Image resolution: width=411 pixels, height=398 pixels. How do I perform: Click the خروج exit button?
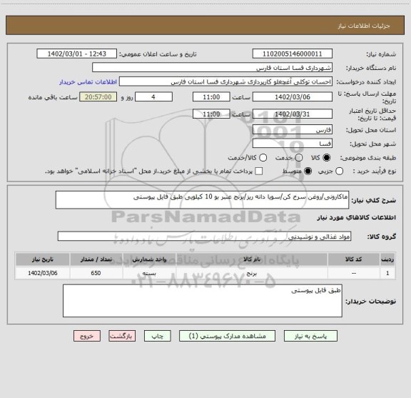[87, 336]
